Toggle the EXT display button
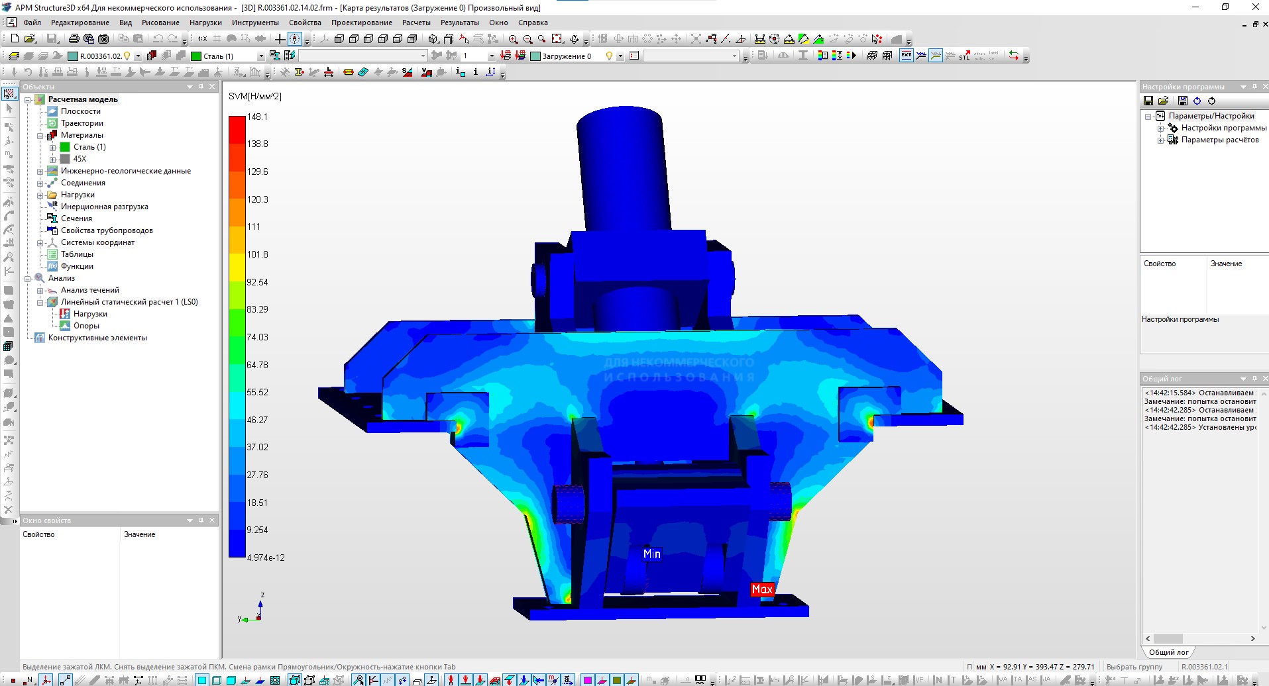Viewport: 1269px width, 686px height. coord(906,56)
